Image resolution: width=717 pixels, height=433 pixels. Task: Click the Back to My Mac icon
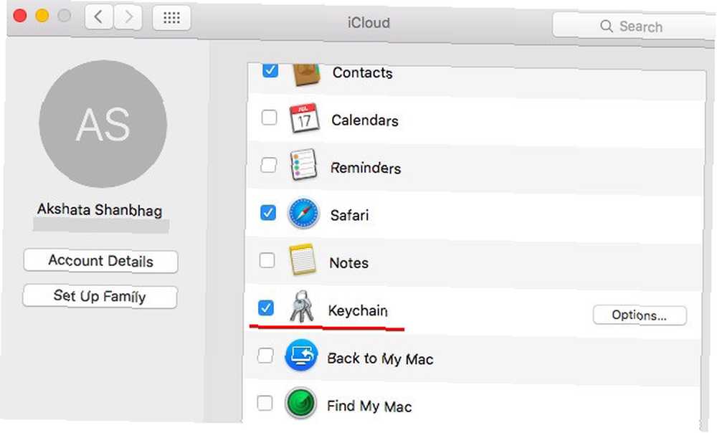[301, 356]
